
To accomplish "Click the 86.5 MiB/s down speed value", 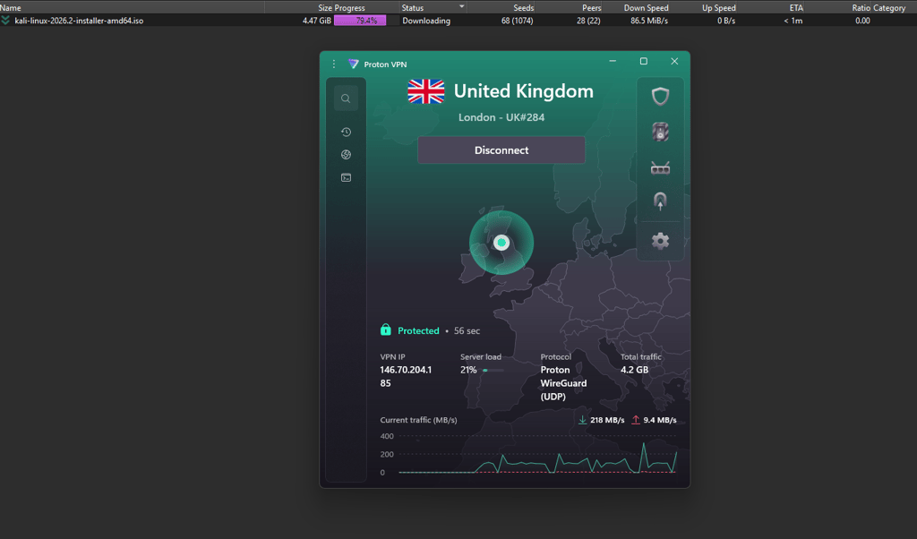I will [x=649, y=21].
